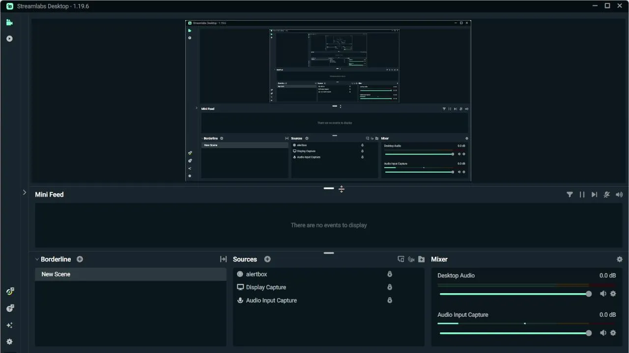629x353 pixels.
Task: Add a new source with plus icon
Action: 268,259
